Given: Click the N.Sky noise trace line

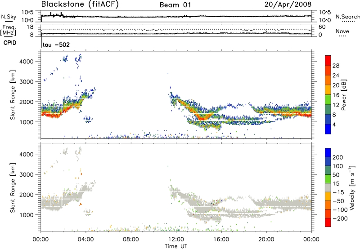Looking at the screenshot, I should tap(176, 16).
